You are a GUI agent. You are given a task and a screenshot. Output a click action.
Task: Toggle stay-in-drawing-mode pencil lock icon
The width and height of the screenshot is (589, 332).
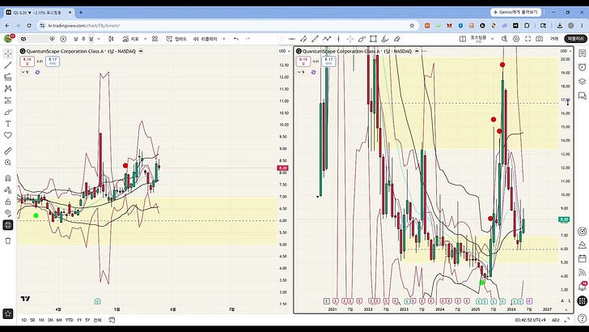pyautogui.click(x=8, y=189)
